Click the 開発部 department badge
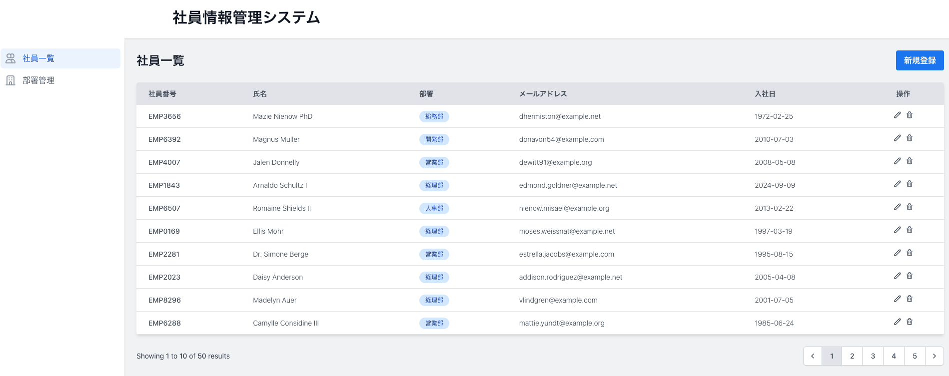 [x=434, y=139]
